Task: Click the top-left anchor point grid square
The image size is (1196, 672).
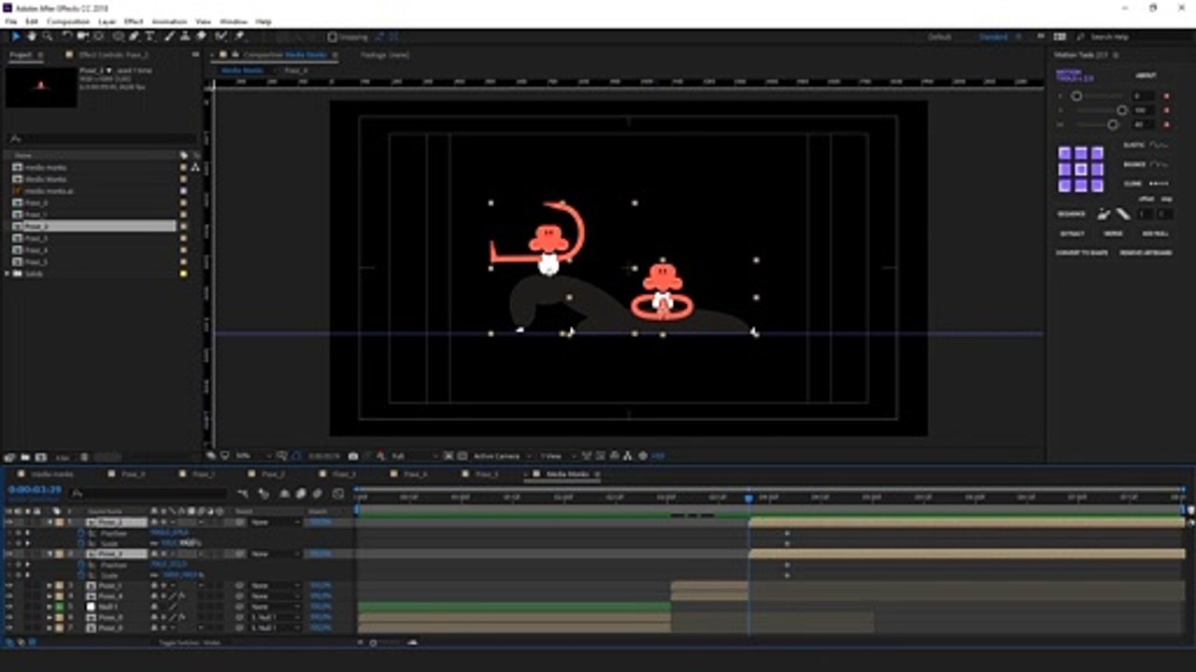Action: click(1065, 153)
